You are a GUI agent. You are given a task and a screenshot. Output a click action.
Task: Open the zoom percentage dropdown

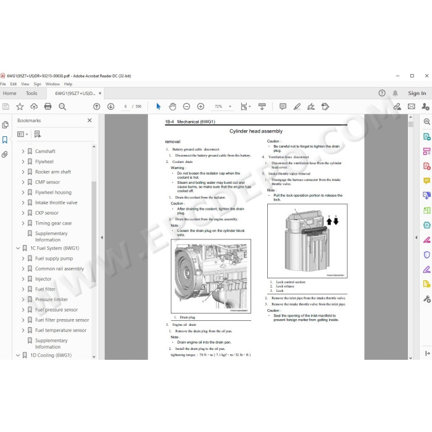(230, 107)
